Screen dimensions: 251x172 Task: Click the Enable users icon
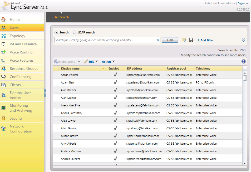coord(56,61)
